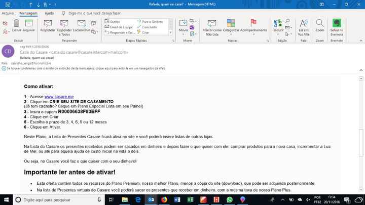Open Word from the taskbar
Screen dimensions: 365x205
pyautogui.click(x=177, y=199)
